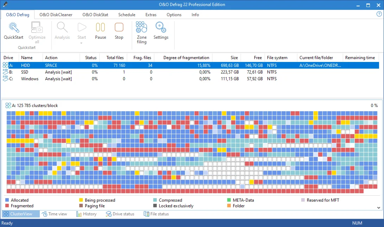Expand the legend with the chevron arrow
This screenshot has width=384, height=227.
tap(379, 208)
